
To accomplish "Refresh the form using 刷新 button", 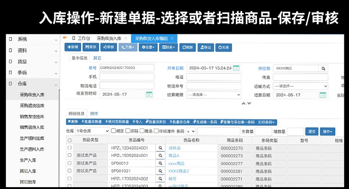I will tap(188, 47).
